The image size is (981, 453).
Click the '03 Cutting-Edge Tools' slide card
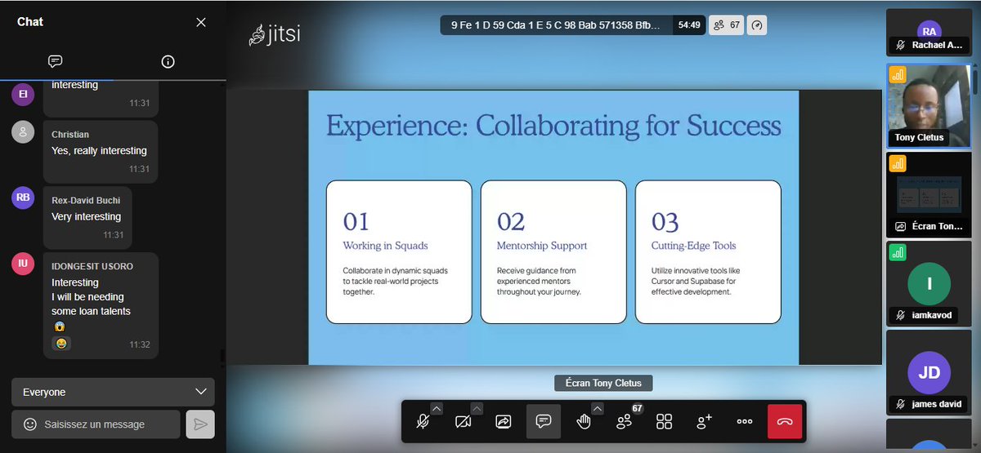pos(708,252)
